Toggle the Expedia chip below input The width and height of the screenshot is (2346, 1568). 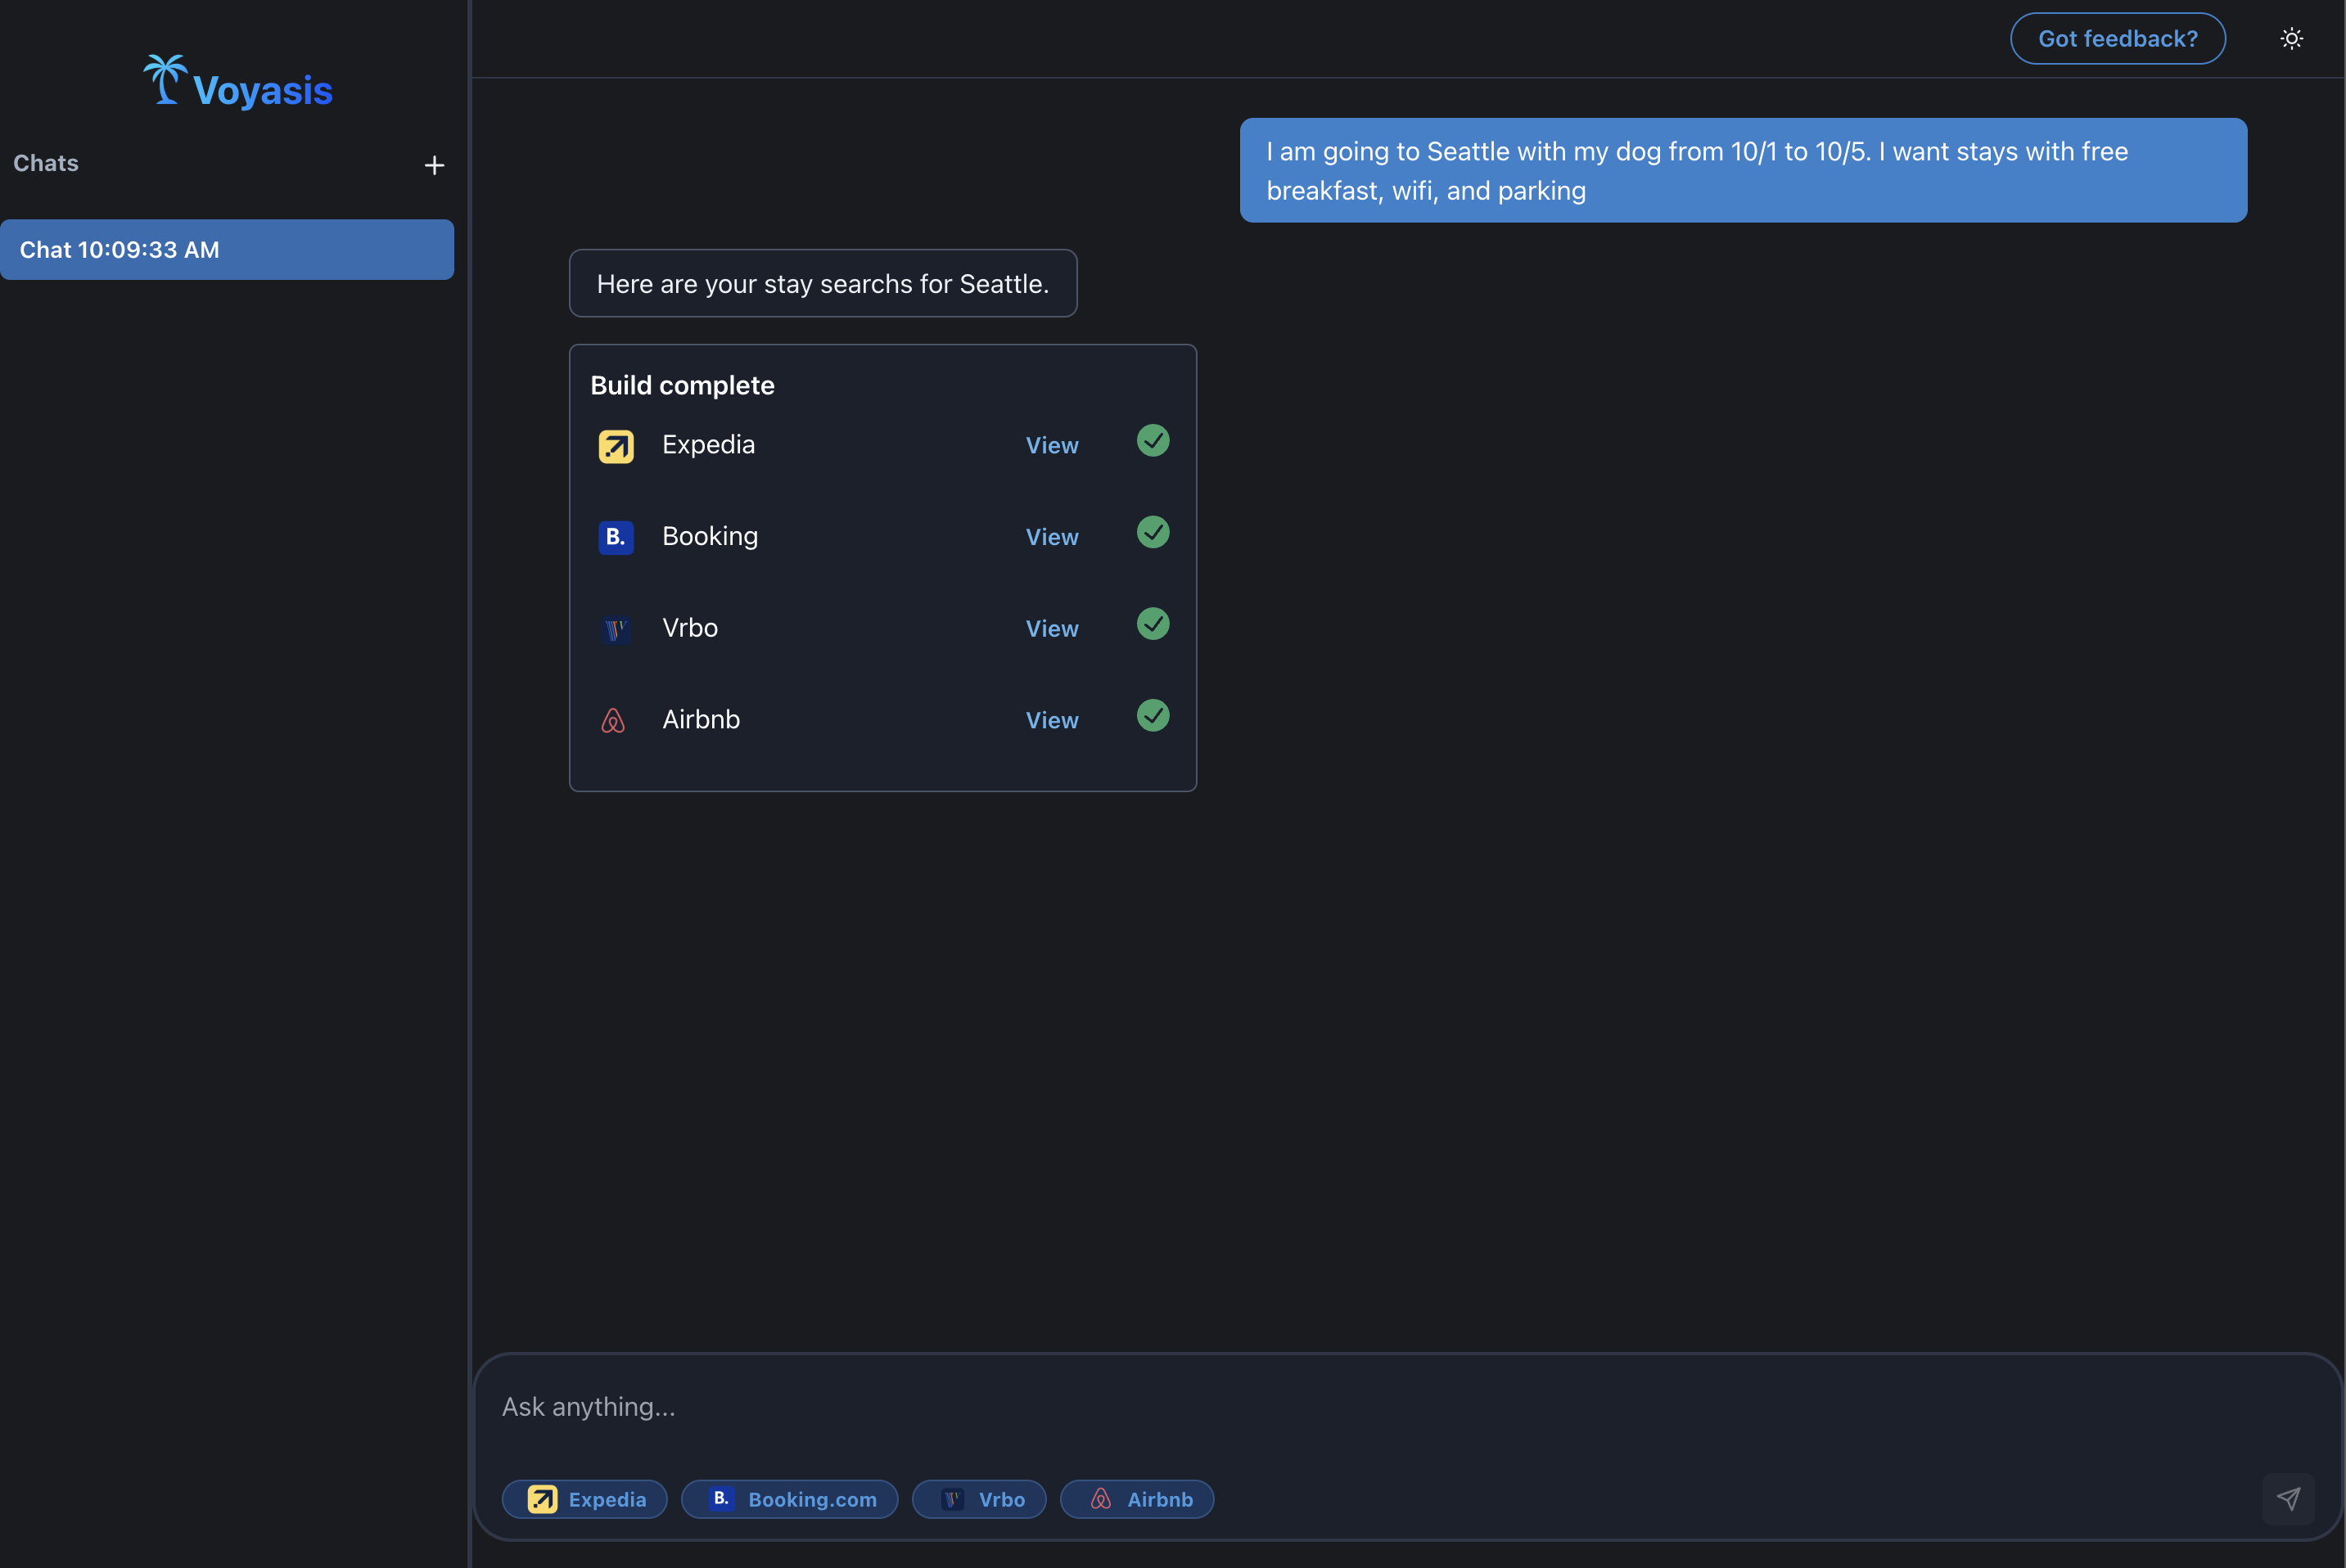point(585,1499)
